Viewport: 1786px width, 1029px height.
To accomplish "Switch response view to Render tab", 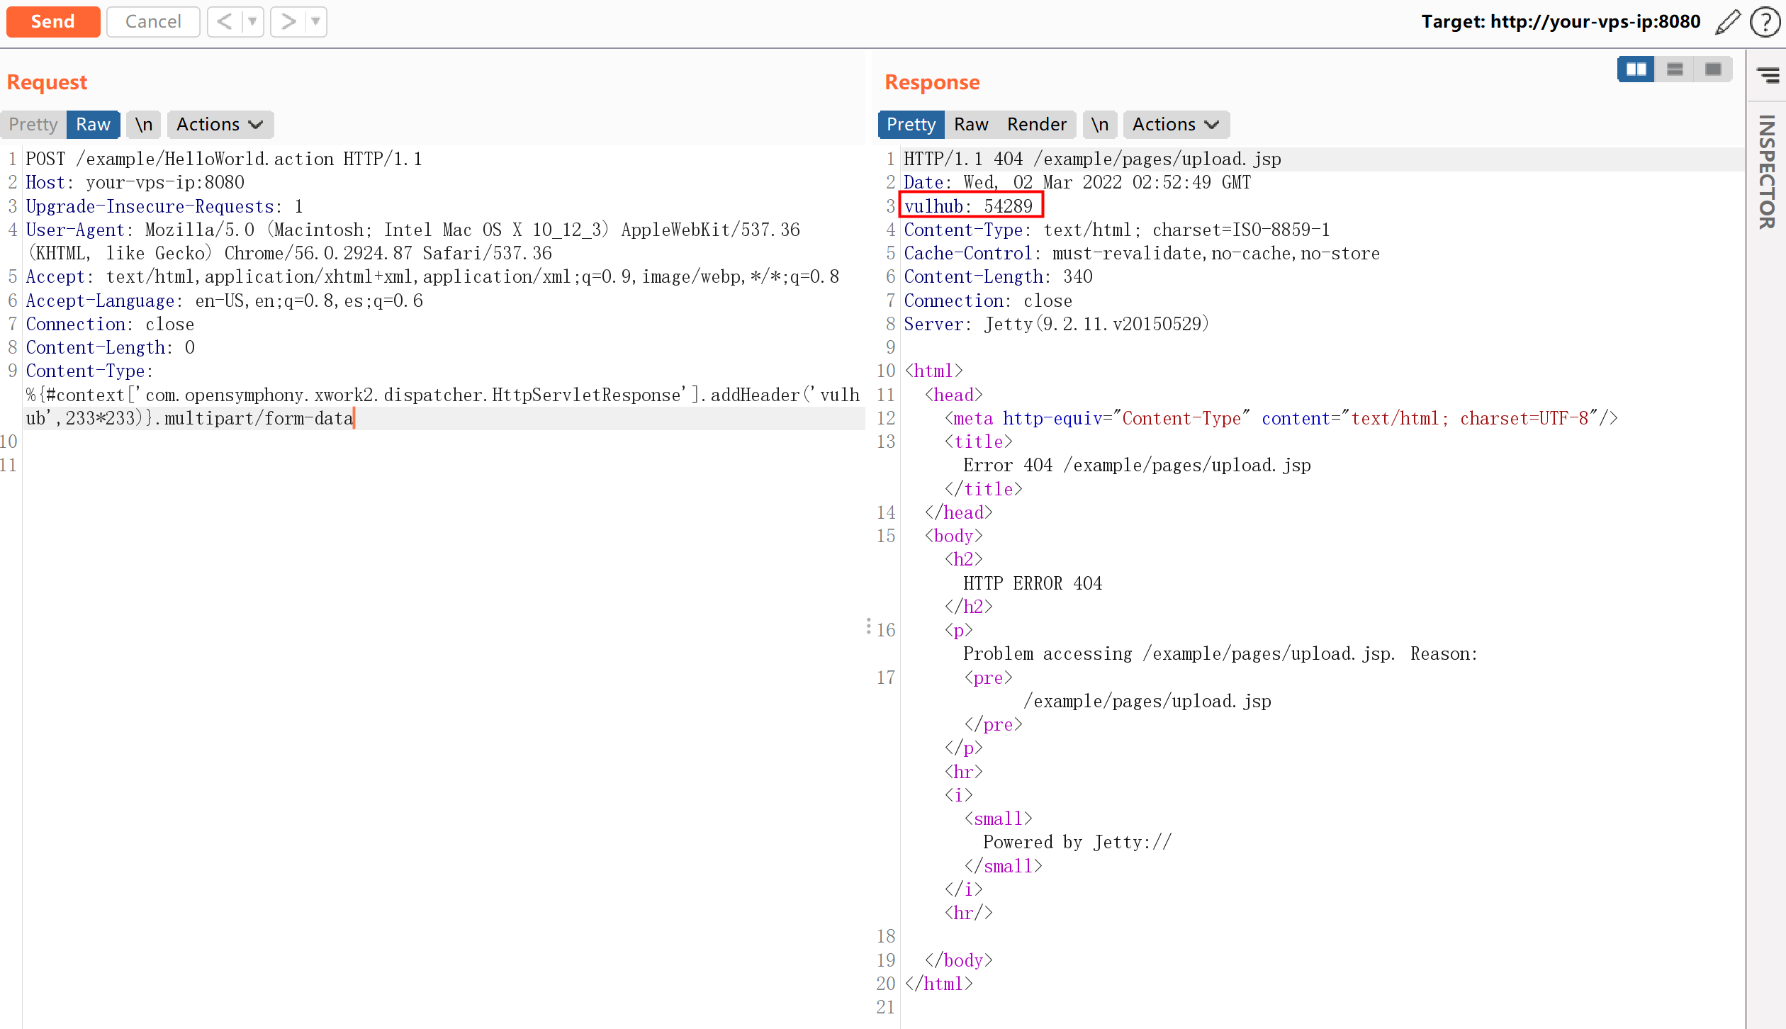I will point(1036,125).
